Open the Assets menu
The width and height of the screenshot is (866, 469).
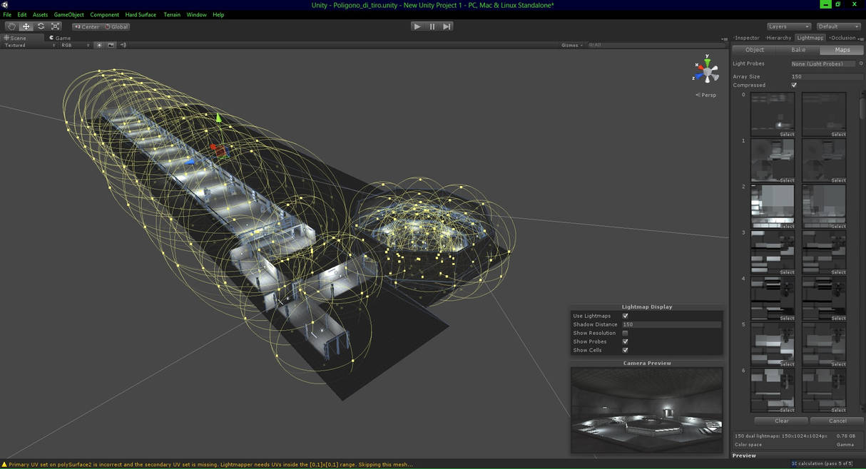click(x=40, y=14)
